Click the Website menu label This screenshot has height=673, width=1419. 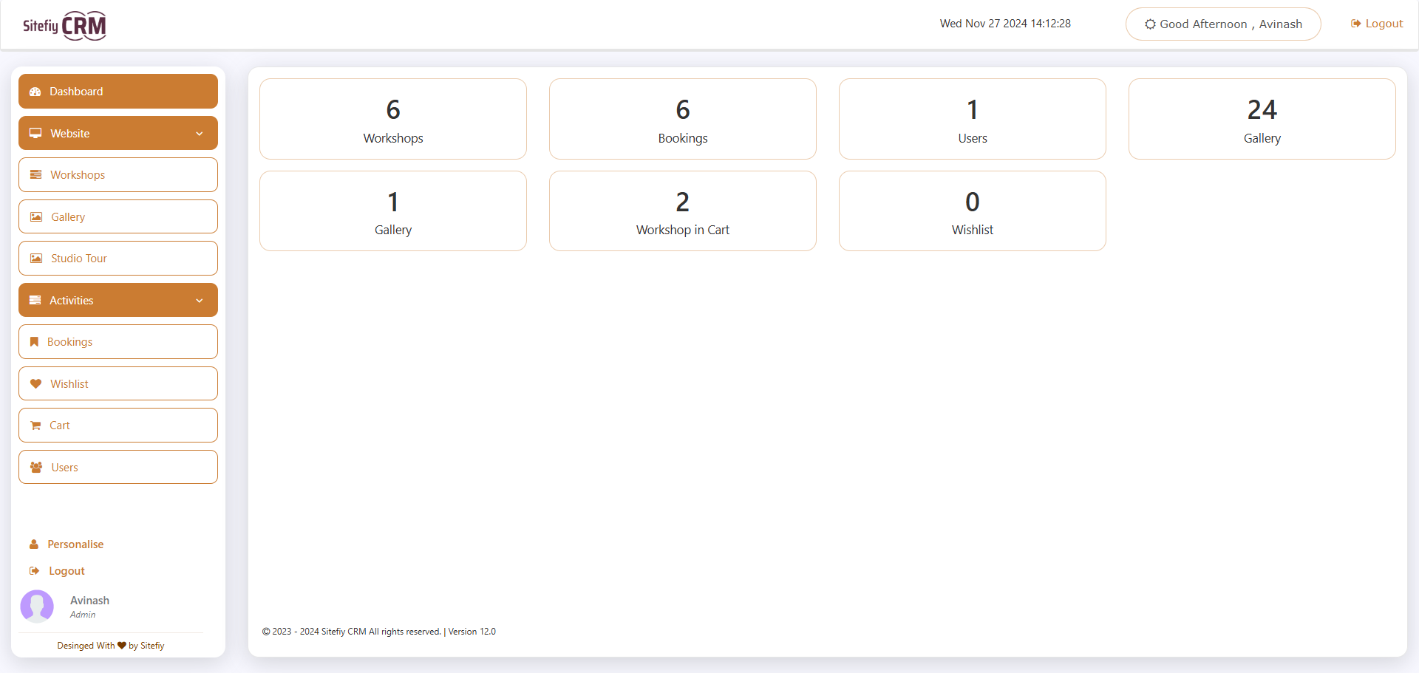pyautogui.click(x=70, y=134)
